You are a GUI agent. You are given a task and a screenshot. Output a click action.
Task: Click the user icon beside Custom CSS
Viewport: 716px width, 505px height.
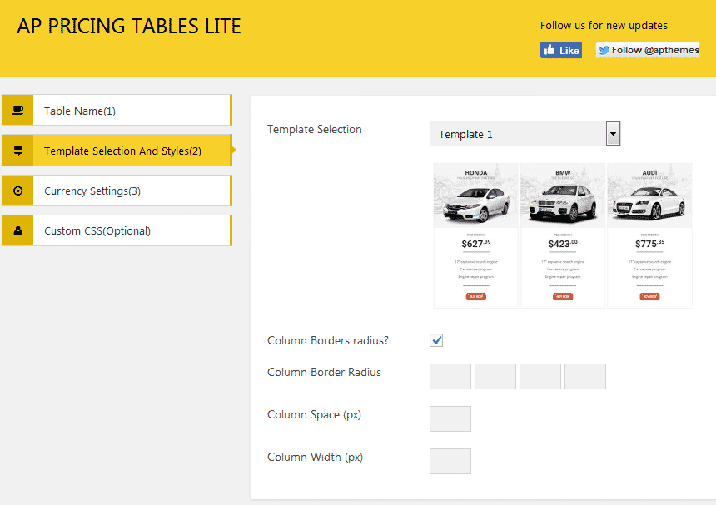point(17,230)
